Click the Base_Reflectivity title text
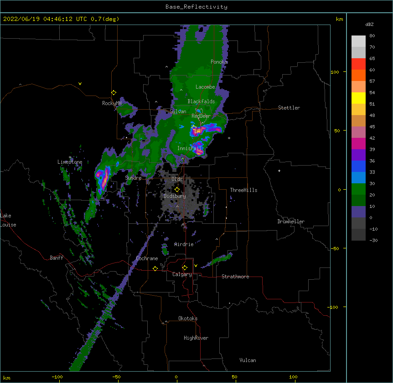The image size is (393, 383). (x=196, y=7)
